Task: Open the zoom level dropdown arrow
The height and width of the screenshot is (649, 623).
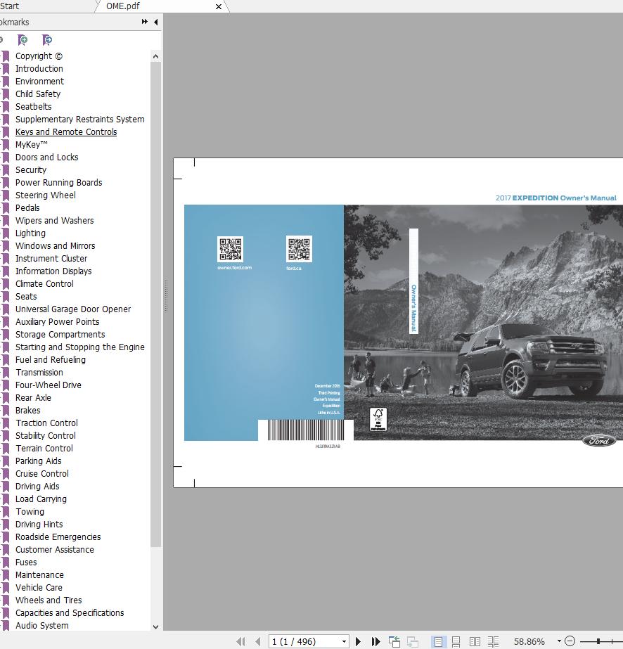Action: [559, 641]
